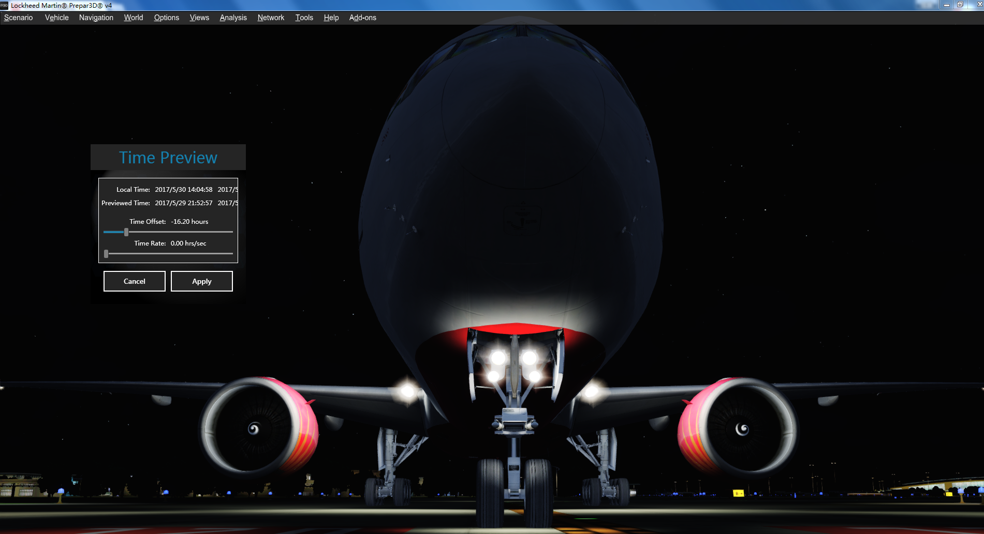Open the Tools menu
Image resolution: width=984 pixels, height=534 pixels.
coord(304,18)
